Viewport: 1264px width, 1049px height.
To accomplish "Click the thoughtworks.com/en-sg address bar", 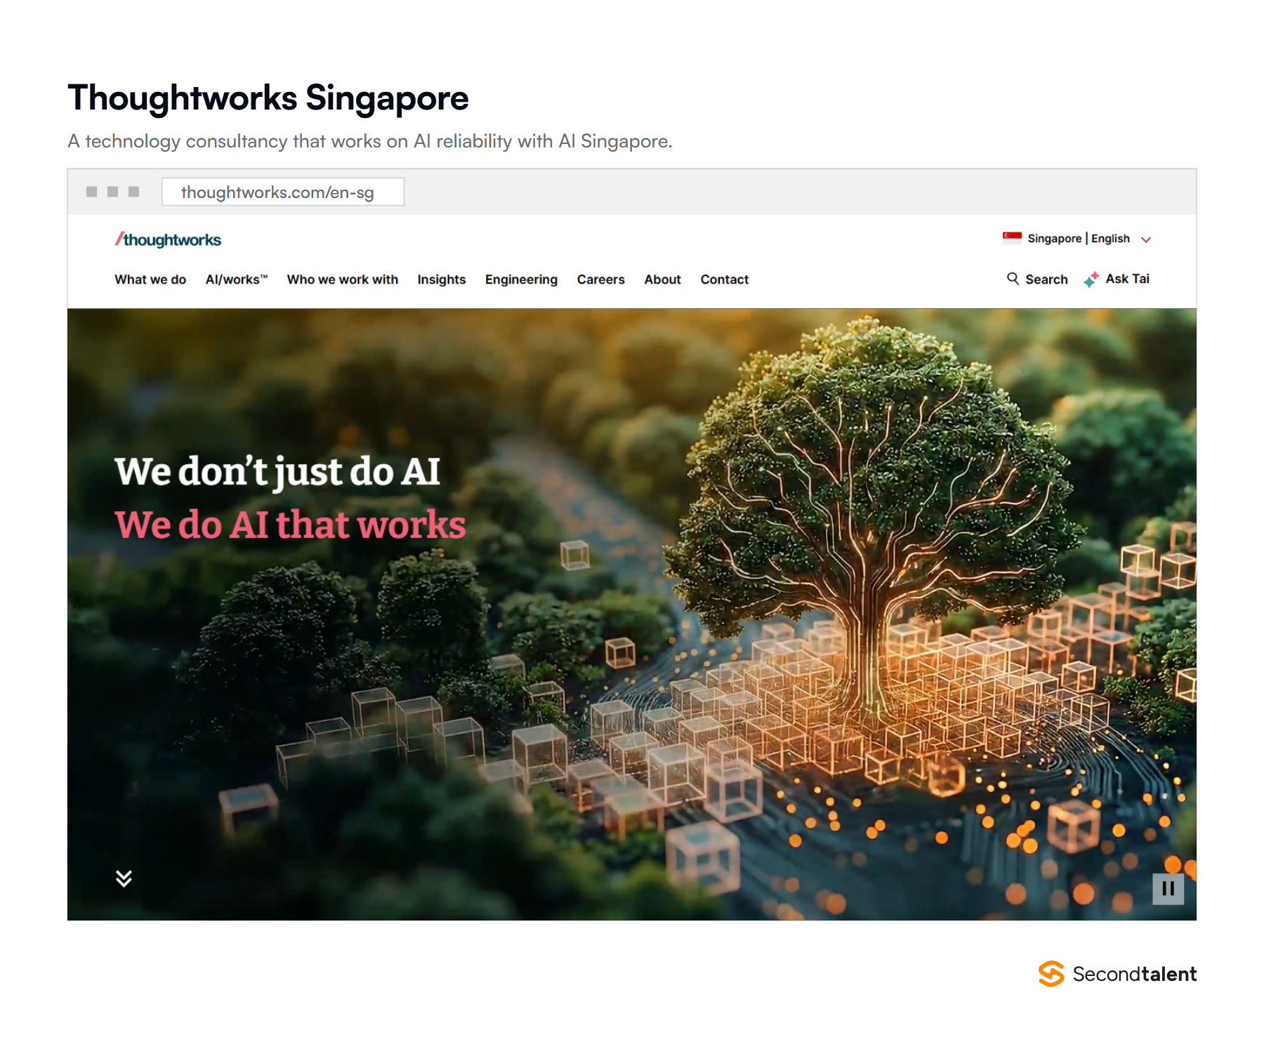I will [x=283, y=192].
